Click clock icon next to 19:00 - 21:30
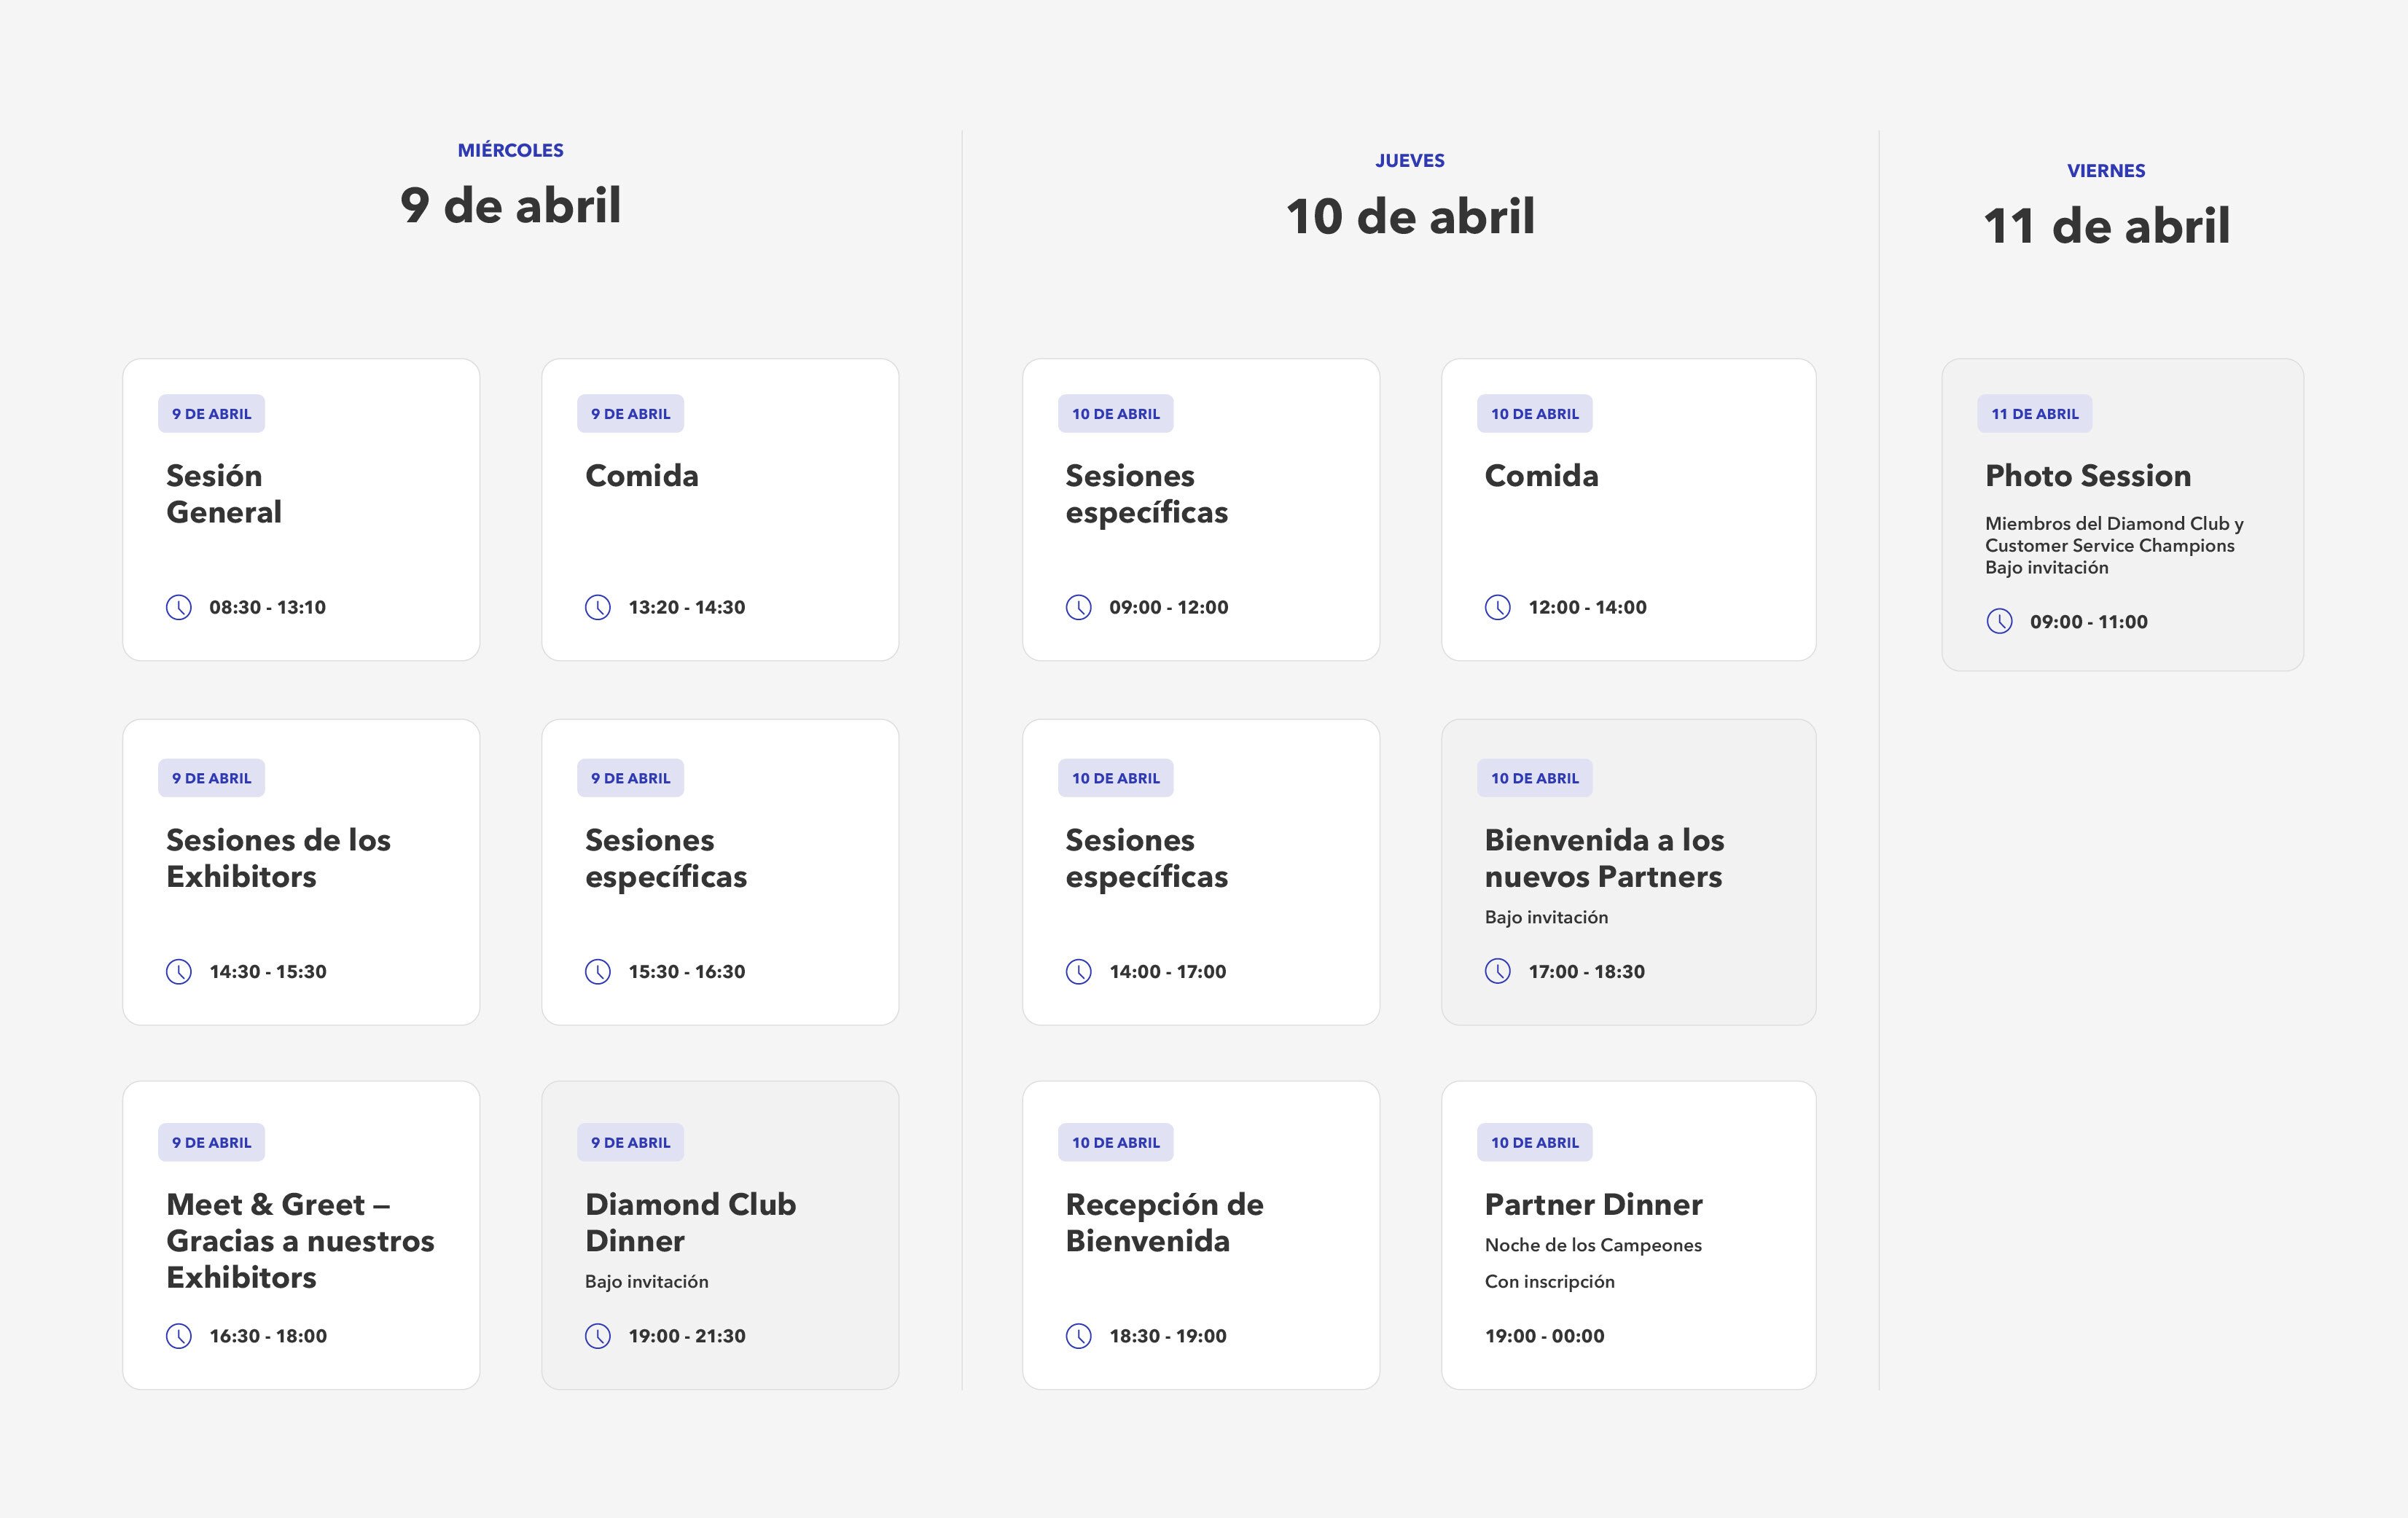The width and height of the screenshot is (2408, 1518). pyautogui.click(x=598, y=1336)
